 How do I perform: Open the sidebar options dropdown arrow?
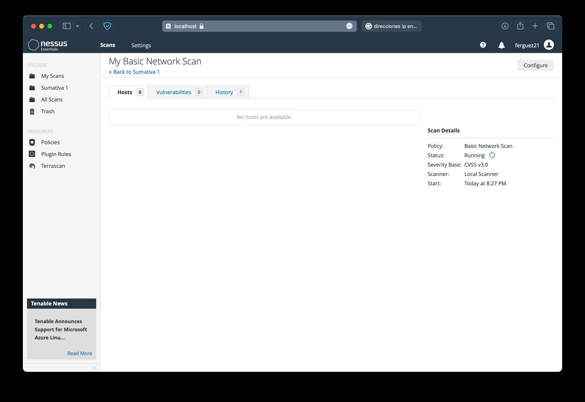[x=77, y=26]
